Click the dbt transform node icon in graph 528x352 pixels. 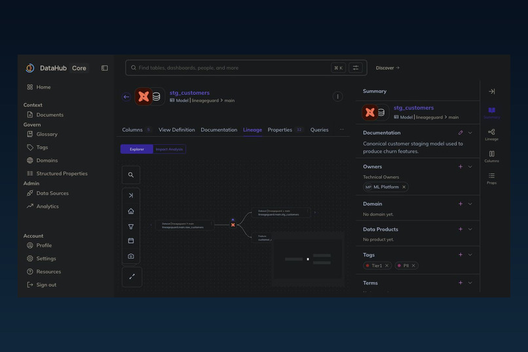pos(233,225)
